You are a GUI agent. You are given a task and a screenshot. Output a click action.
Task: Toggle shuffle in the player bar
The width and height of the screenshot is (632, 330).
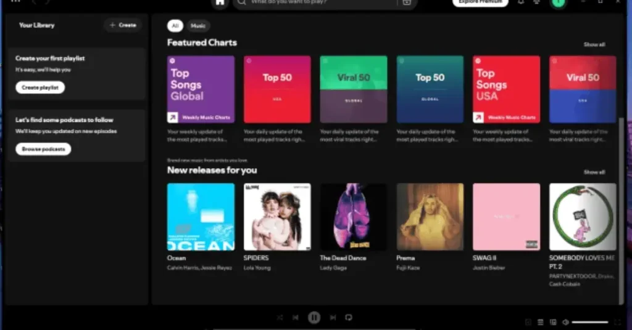[280, 318]
